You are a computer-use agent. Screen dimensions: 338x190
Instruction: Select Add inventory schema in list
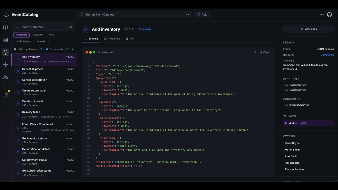tap(44, 59)
